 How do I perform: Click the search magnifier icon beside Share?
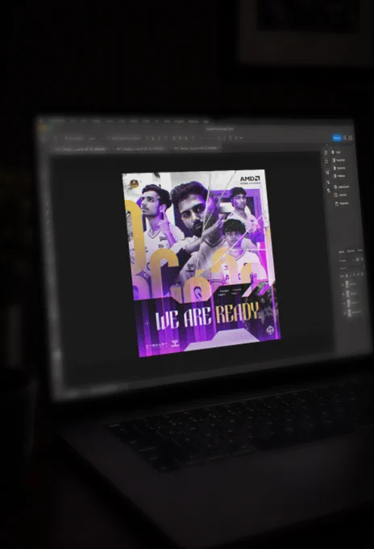click(345, 138)
